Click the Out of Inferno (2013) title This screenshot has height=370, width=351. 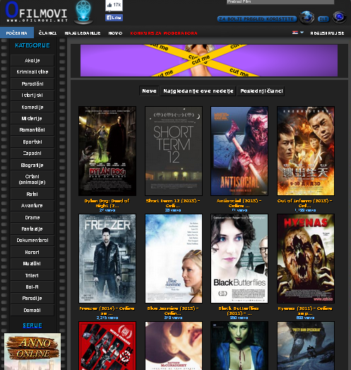[305, 203]
